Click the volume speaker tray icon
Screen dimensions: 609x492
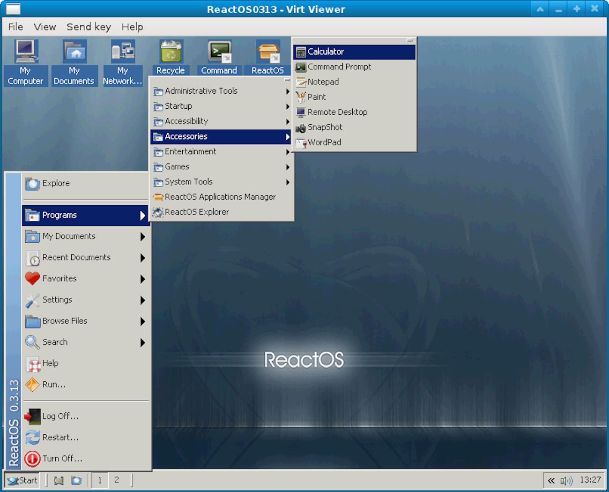[x=566, y=481]
